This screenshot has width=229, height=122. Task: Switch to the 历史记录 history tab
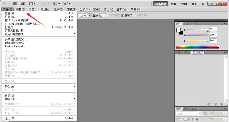click(198, 53)
